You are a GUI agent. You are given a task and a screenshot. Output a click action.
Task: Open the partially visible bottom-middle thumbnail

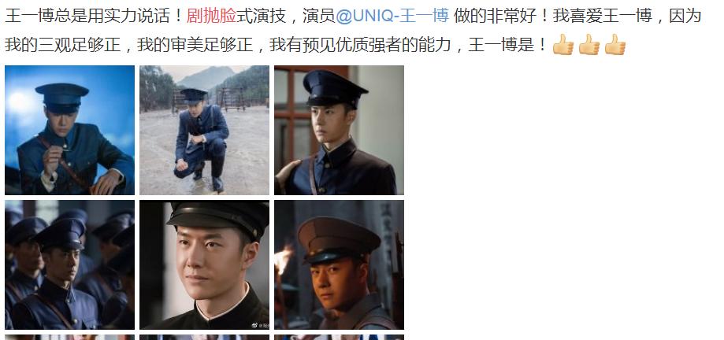coord(205,337)
